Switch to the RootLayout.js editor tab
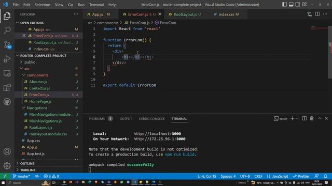 (185, 14)
